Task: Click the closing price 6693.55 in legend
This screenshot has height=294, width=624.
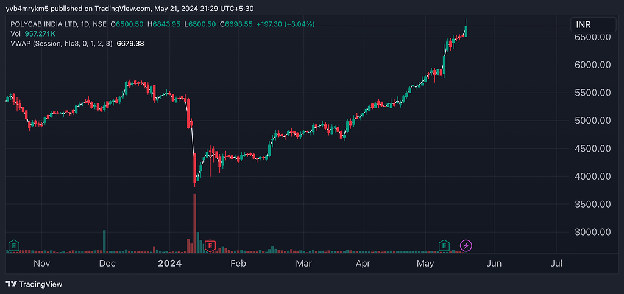Action: [x=239, y=24]
